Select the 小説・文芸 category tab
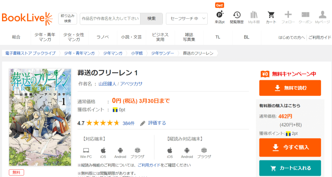 click(131, 37)
